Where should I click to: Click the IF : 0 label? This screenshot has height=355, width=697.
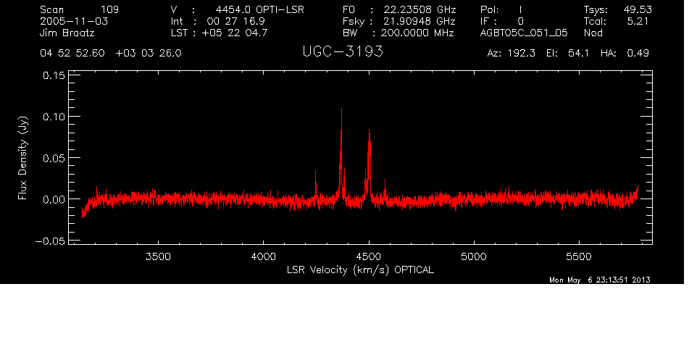(502, 21)
